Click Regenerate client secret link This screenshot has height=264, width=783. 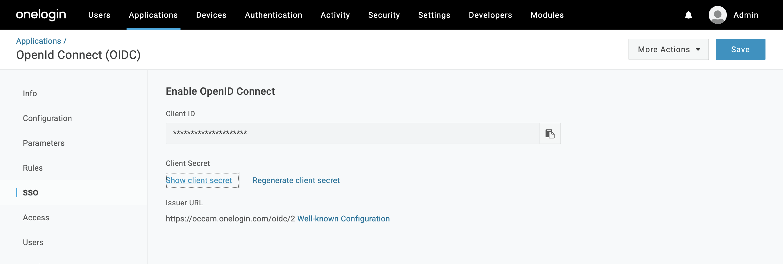click(296, 181)
